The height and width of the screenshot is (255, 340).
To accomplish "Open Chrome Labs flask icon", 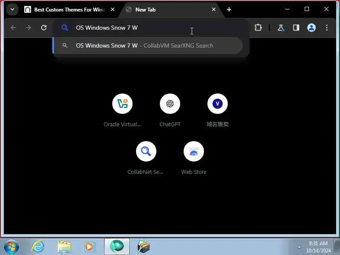I will pyautogui.click(x=281, y=28).
